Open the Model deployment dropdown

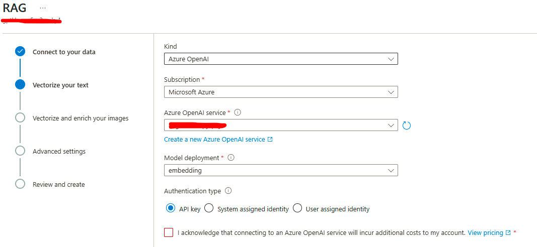(x=281, y=170)
